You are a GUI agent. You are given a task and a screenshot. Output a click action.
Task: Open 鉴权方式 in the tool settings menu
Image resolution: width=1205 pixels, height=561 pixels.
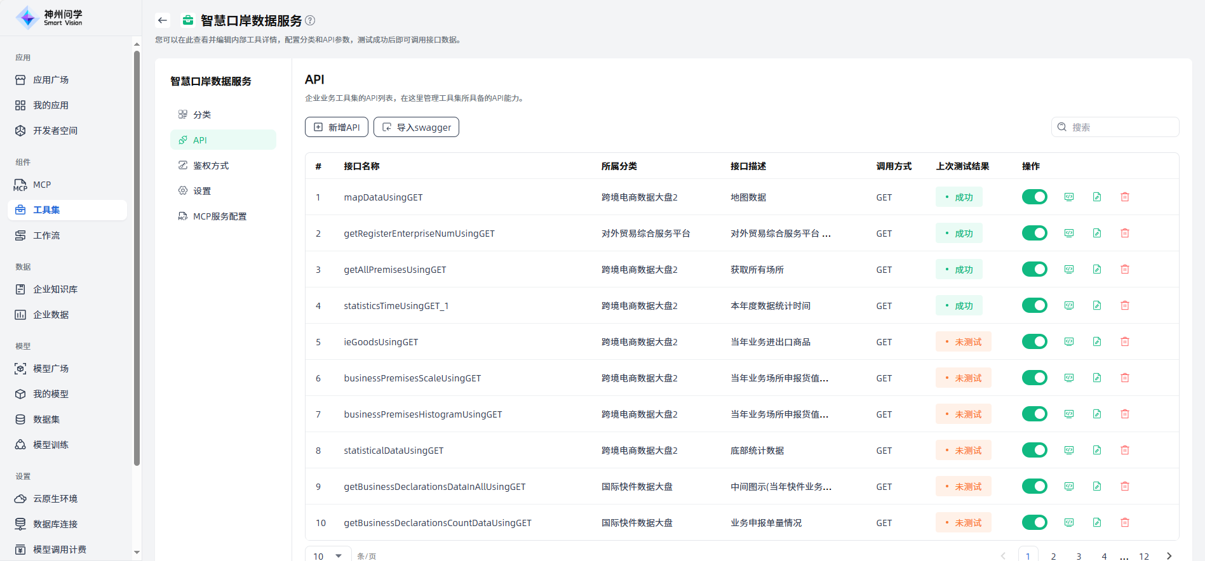coord(211,166)
